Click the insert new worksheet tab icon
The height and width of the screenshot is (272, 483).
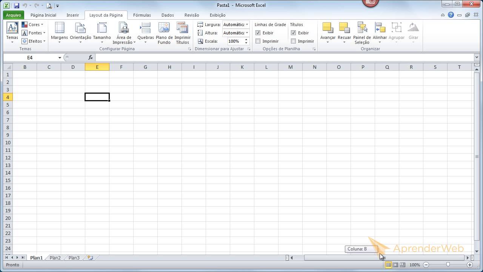pyautogui.click(x=90, y=258)
